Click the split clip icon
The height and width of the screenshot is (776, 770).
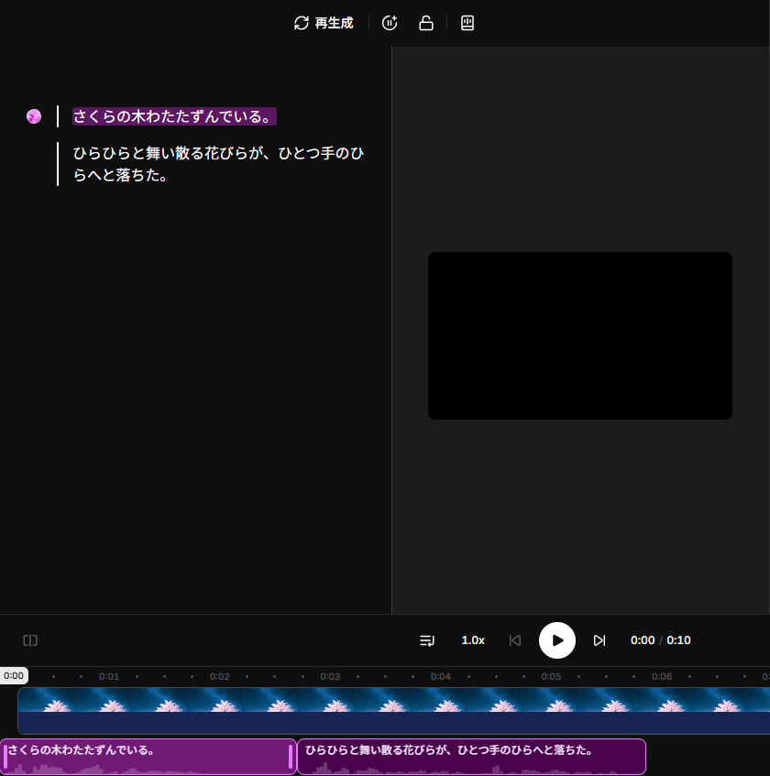pos(30,640)
